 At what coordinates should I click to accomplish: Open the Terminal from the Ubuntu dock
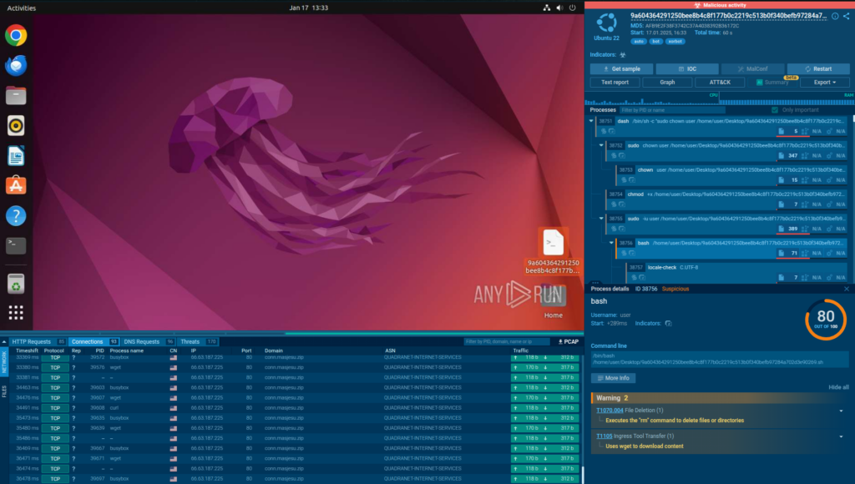(x=15, y=245)
